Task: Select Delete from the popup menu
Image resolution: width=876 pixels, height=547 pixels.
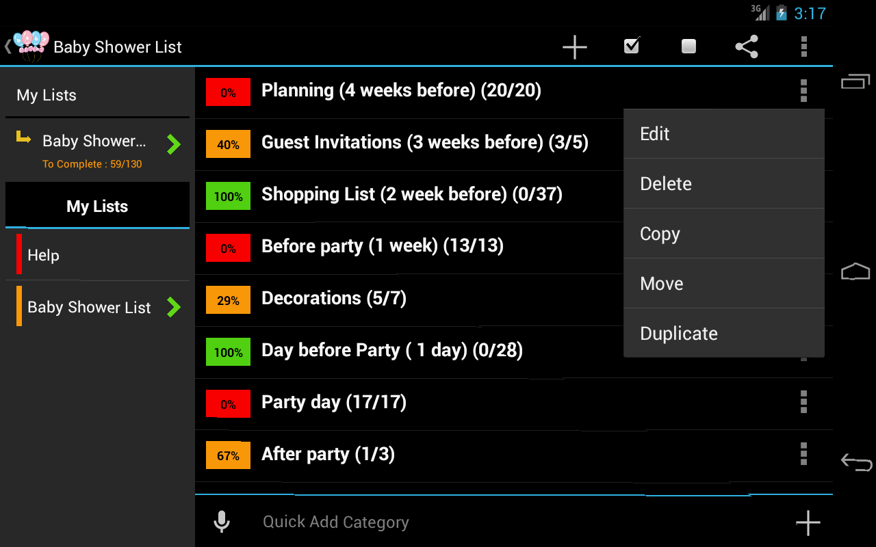Action: click(723, 184)
